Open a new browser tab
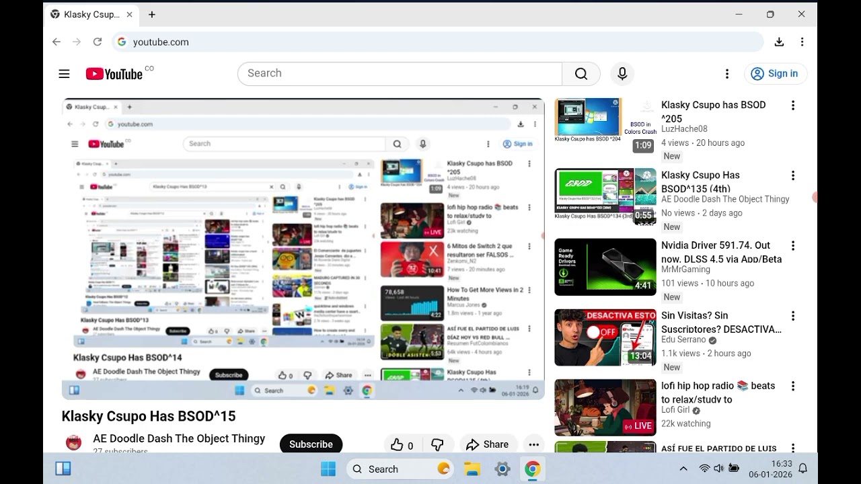The width and height of the screenshot is (861, 484). pos(152,14)
